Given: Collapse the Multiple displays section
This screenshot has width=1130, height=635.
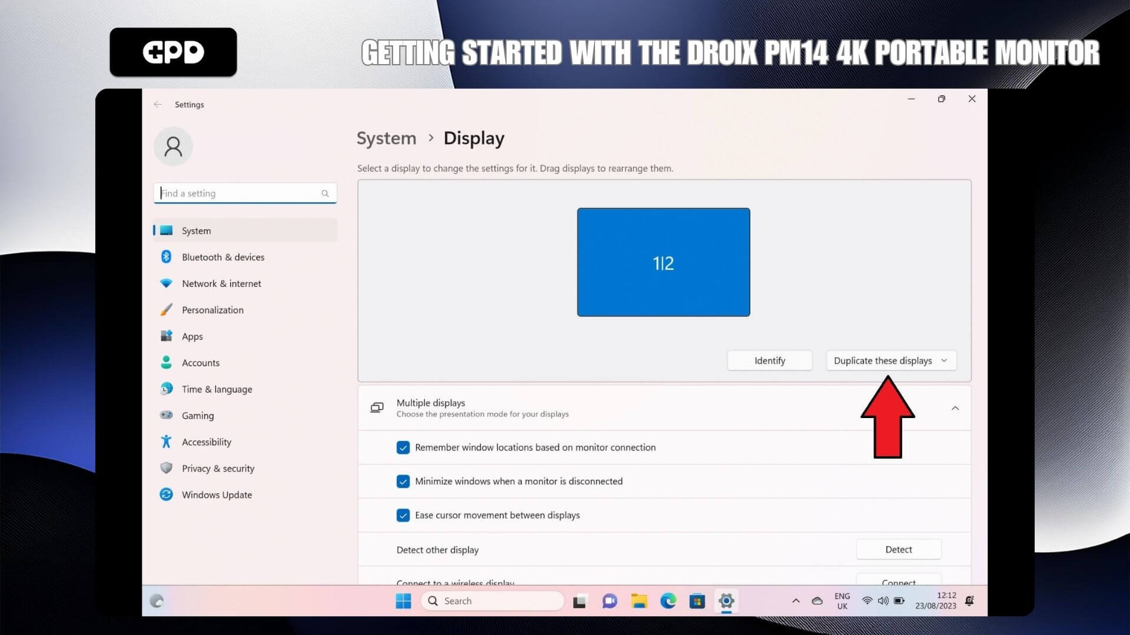Looking at the screenshot, I should coord(955,408).
